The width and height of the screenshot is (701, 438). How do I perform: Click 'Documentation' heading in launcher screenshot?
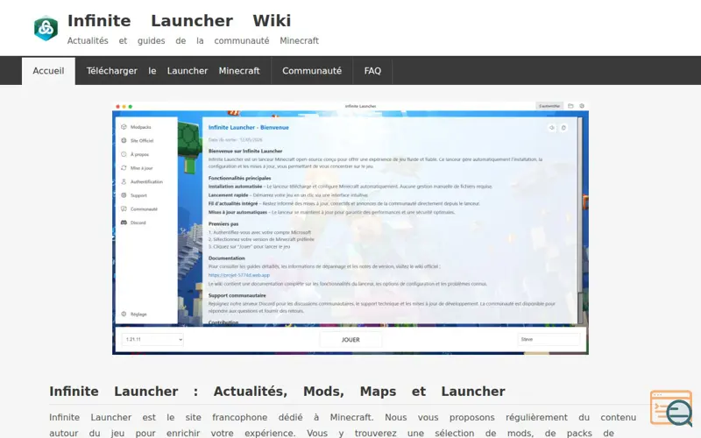click(227, 258)
